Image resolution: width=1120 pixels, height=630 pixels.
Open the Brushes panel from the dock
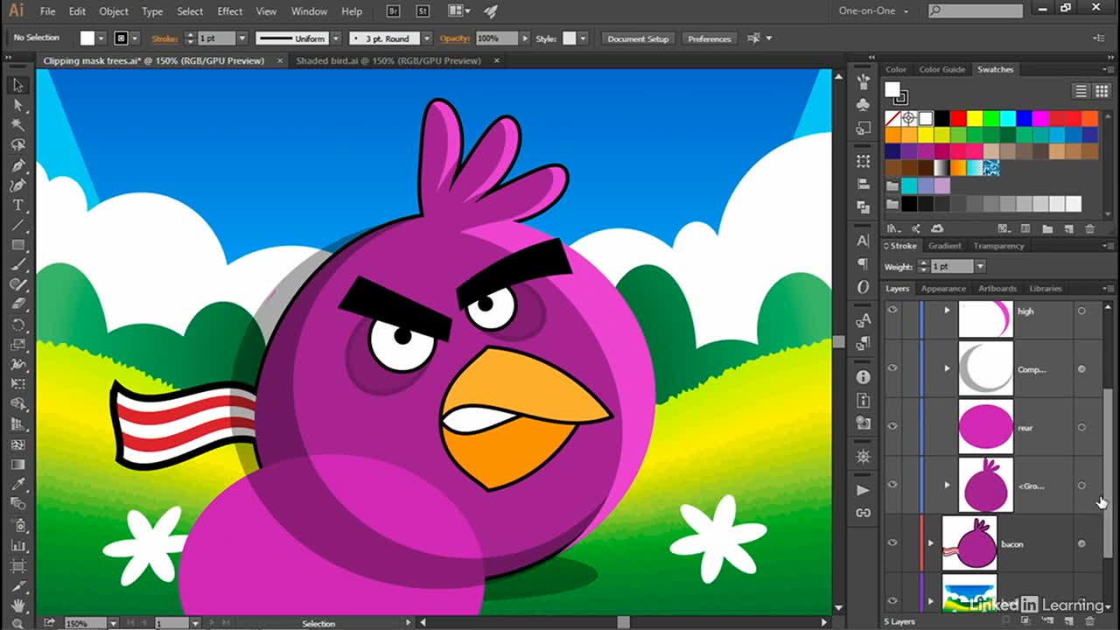pyautogui.click(x=864, y=81)
